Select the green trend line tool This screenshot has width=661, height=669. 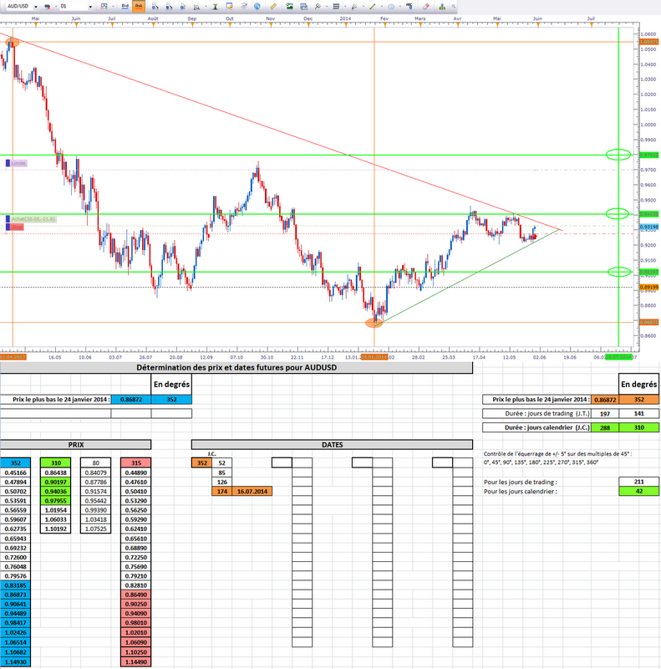point(373,7)
